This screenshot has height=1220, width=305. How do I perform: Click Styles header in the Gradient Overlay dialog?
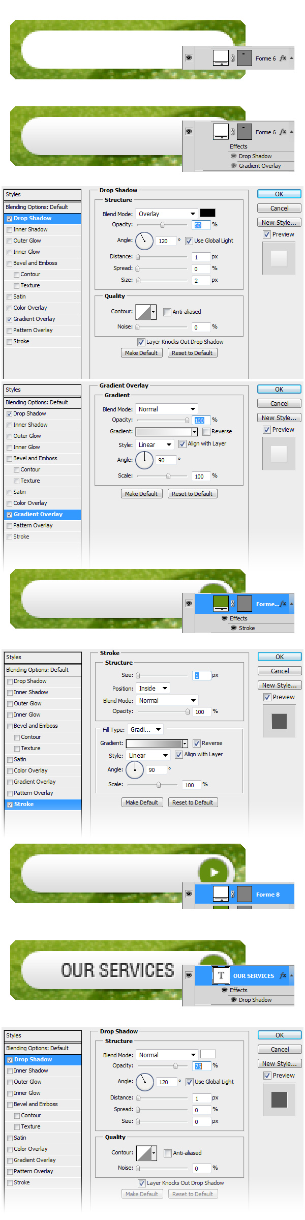(x=42, y=390)
